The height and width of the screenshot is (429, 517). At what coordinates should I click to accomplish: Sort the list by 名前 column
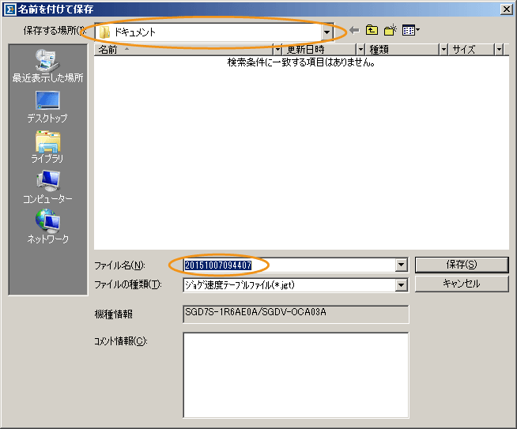pyautogui.click(x=184, y=50)
